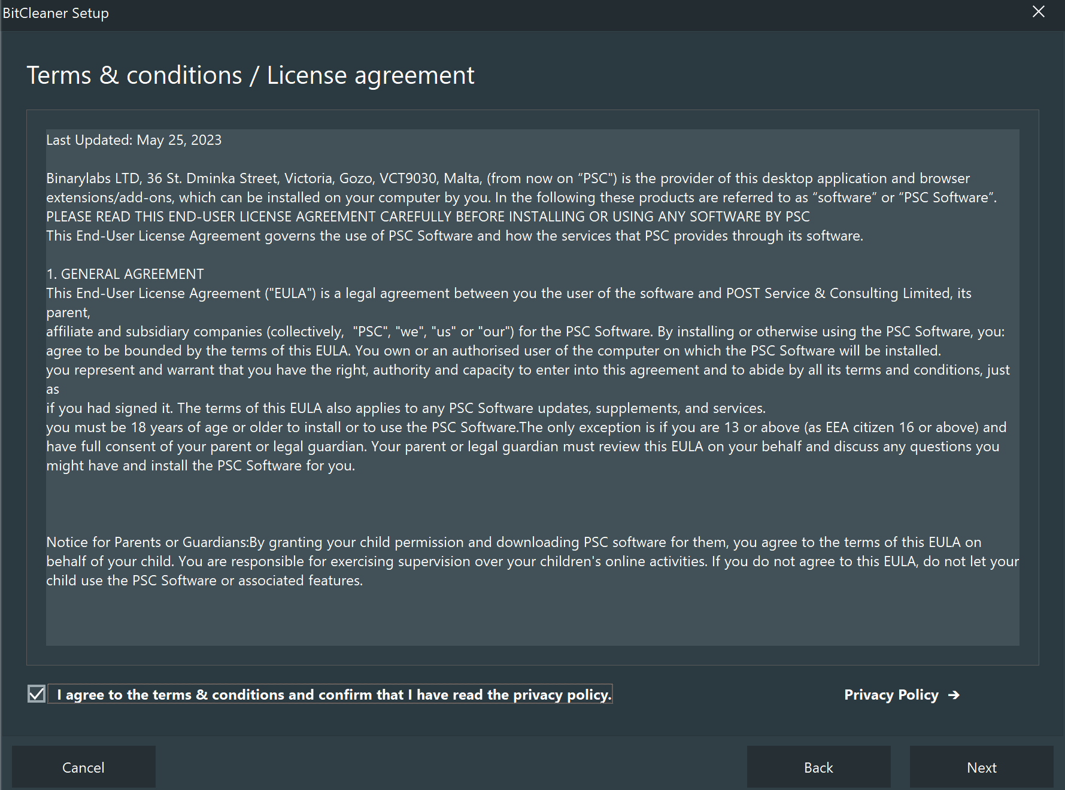The image size is (1065, 790).
Task: Click the Binarylabs LTD address sentence
Action: [x=522, y=188]
